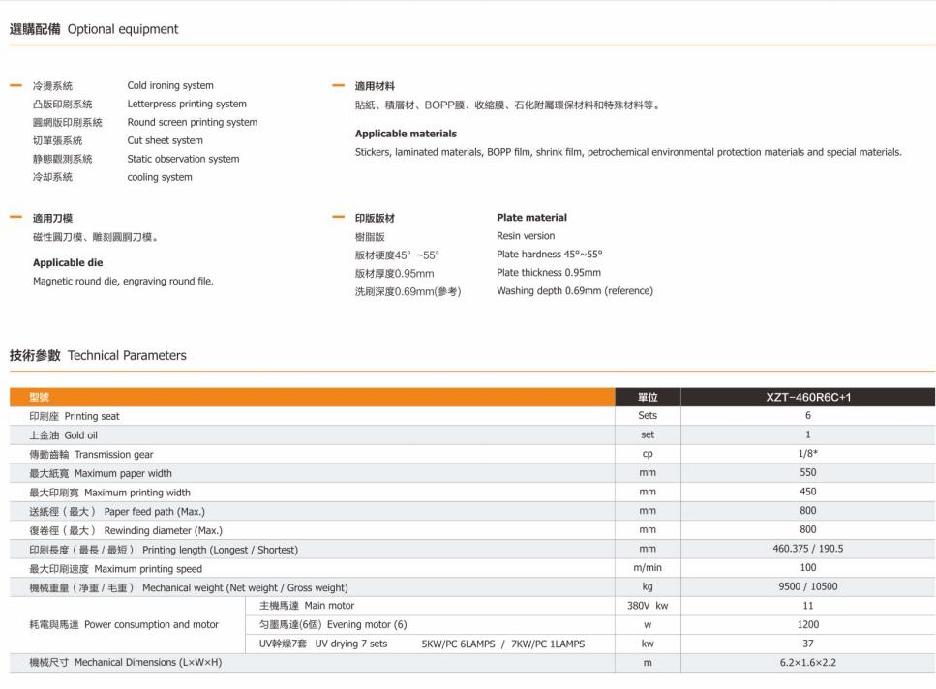936x689 pixels.
Task: Click the '11' Main motor value
Action: point(807,606)
